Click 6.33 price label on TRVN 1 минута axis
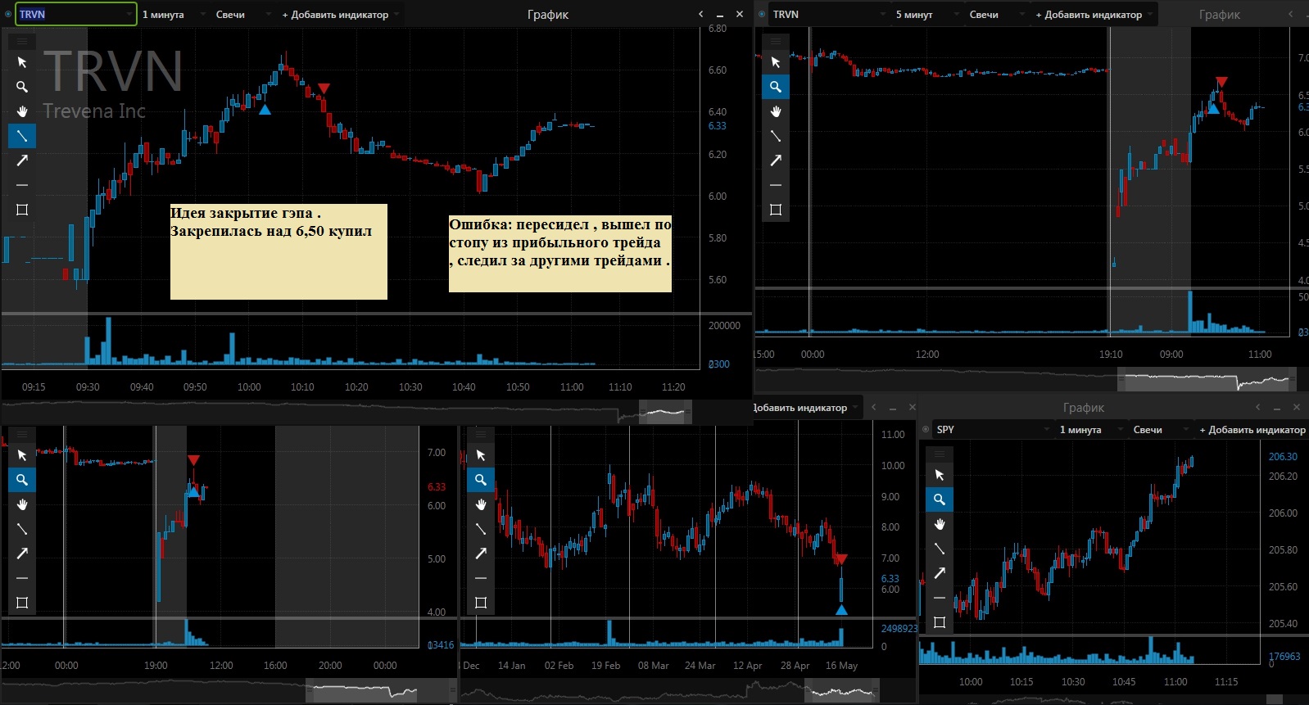The height and width of the screenshot is (705, 1309). click(x=718, y=126)
